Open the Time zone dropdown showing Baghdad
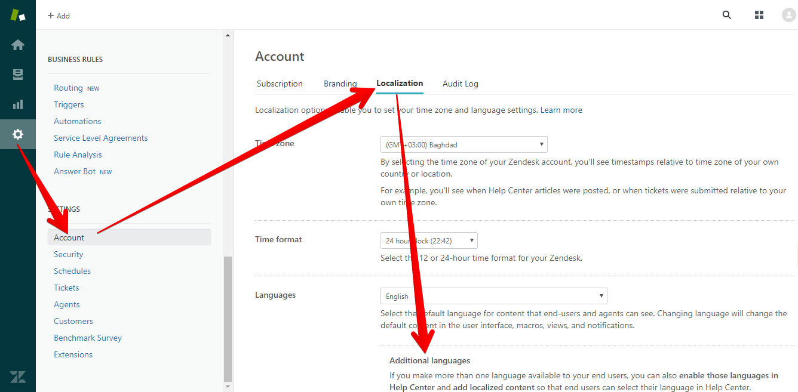The image size is (798, 392). coord(464,144)
